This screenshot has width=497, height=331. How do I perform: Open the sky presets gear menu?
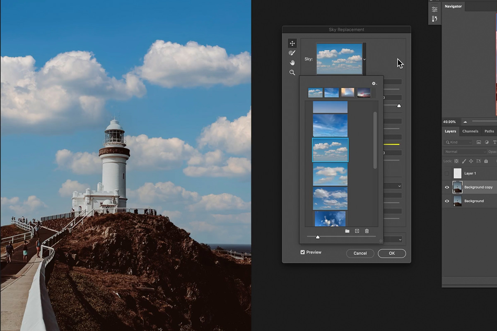(373, 83)
